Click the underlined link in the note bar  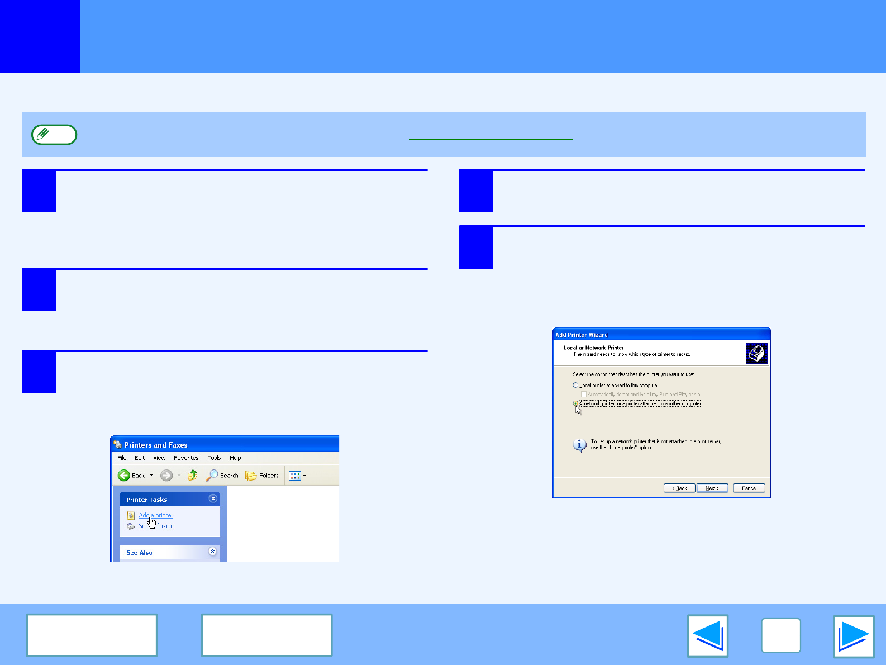pos(490,135)
